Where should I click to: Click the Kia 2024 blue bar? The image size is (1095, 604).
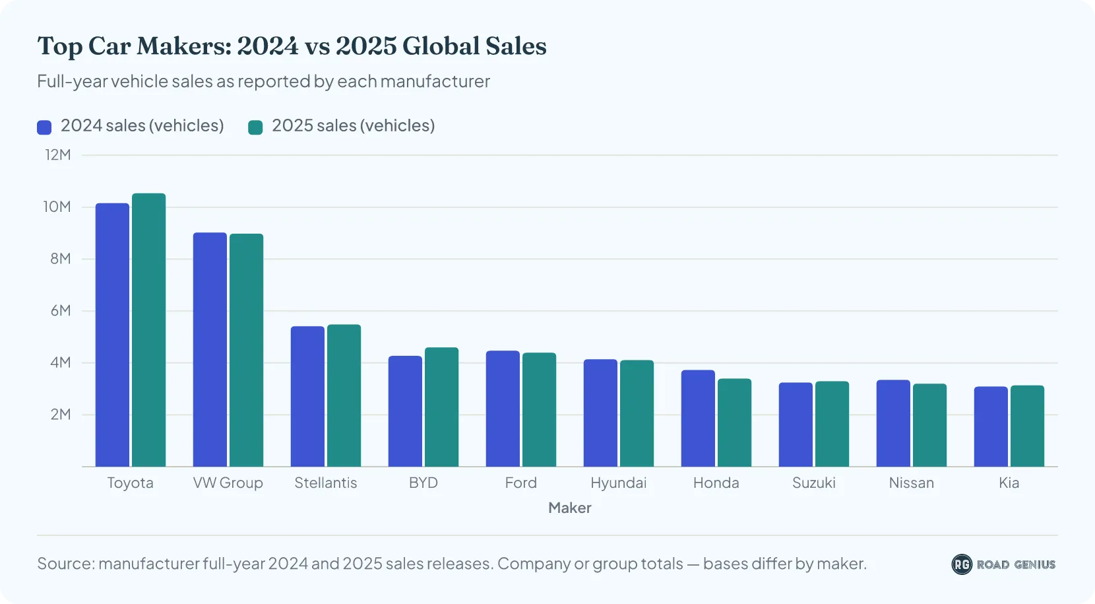[x=991, y=426]
